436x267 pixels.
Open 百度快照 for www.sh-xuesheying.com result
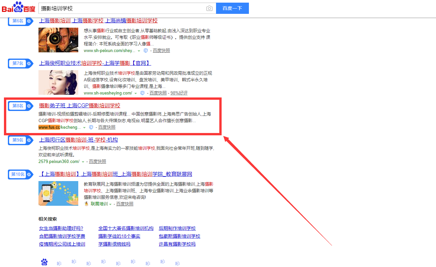(x=158, y=93)
